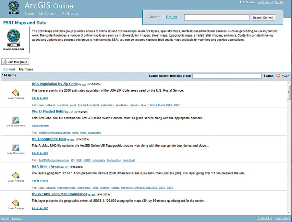The image size is (292, 222).
Task: Click the Sign Out link
Action: tap(279, 2)
